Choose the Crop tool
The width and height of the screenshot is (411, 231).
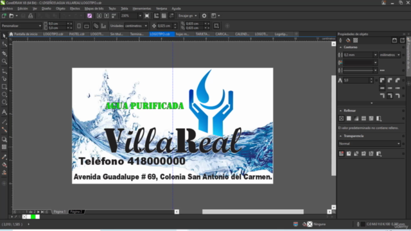coord(4,53)
